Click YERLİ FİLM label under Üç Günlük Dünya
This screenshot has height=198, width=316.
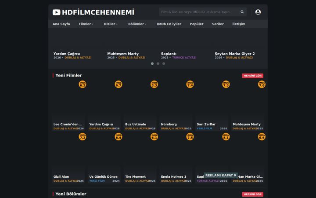pos(97,181)
